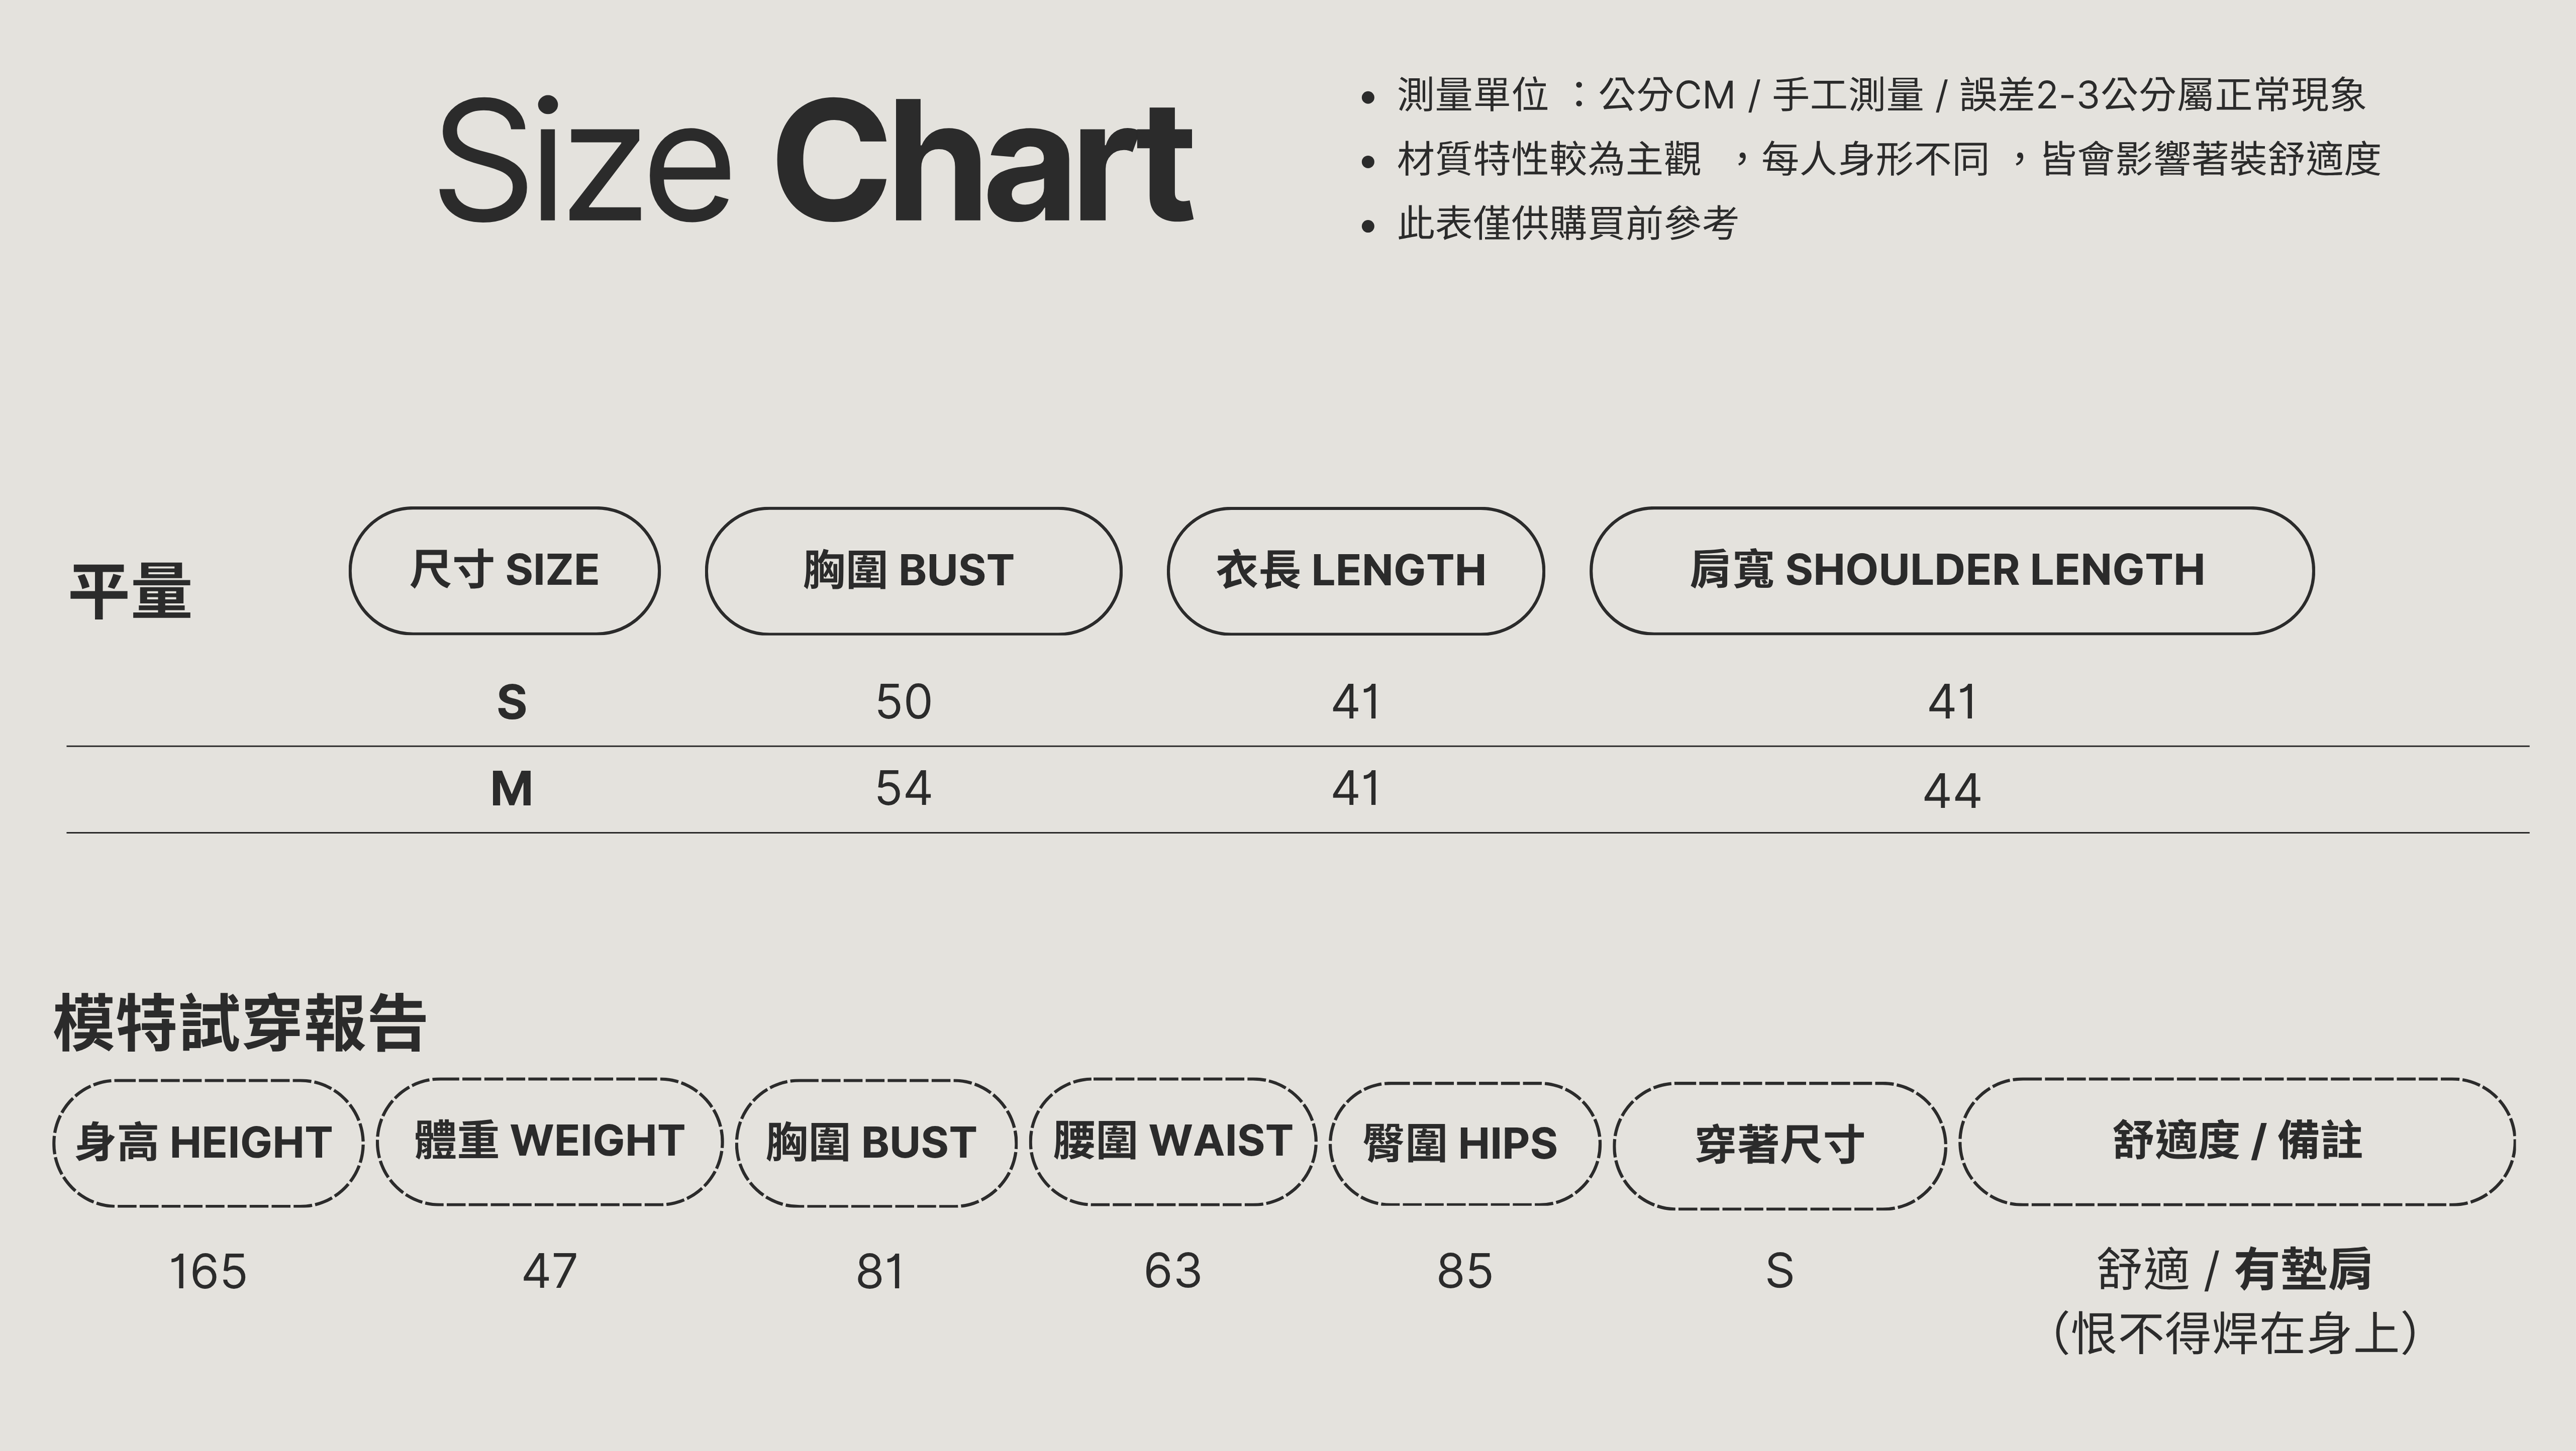This screenshot has width=2576, height=1451.
Task: Click the 胸圍 BUST pill in the 平量 table
Action: [x=913, y=571]
